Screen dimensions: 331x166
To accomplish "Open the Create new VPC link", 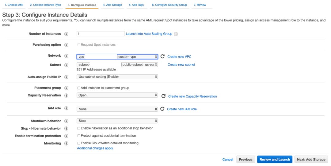I will click(179, 57).
